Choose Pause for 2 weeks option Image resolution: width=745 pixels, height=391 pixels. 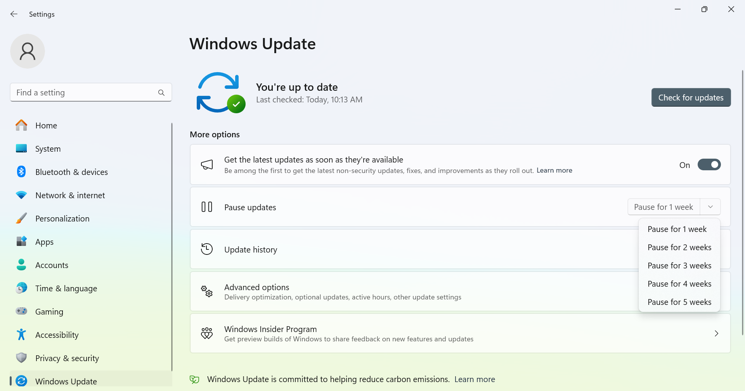[x=679, y=247]
